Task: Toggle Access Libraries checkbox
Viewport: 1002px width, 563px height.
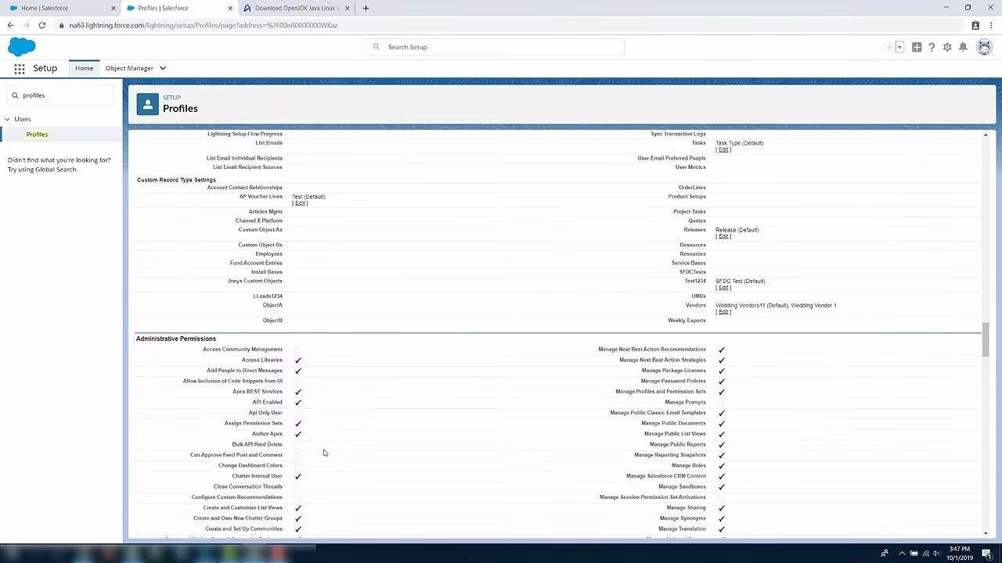Action: tap(297, 360)
